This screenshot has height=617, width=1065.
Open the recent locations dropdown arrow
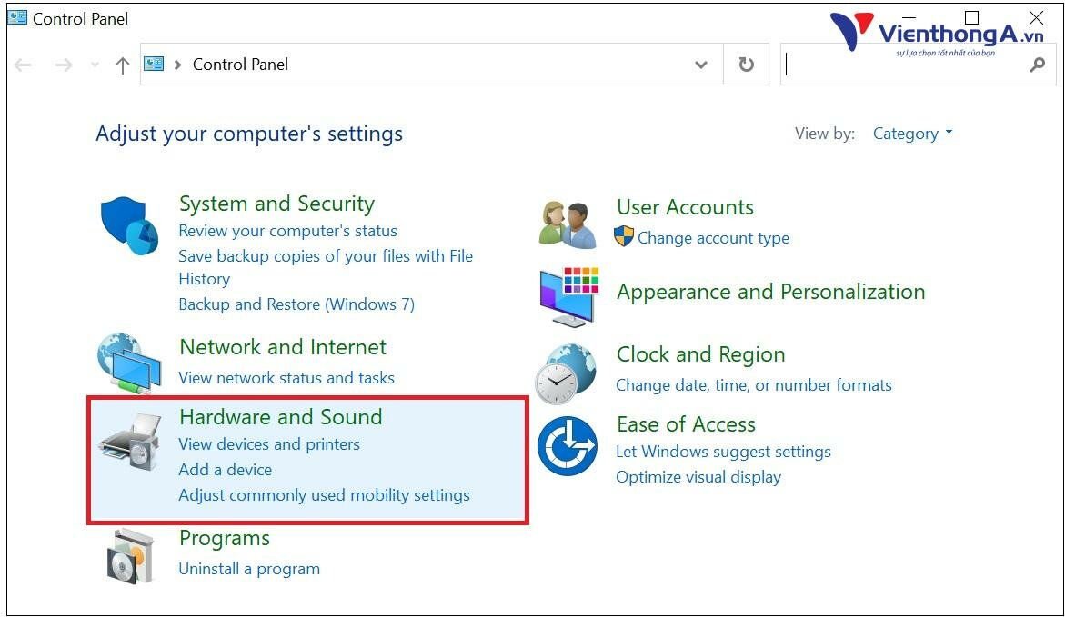(95, 65)
